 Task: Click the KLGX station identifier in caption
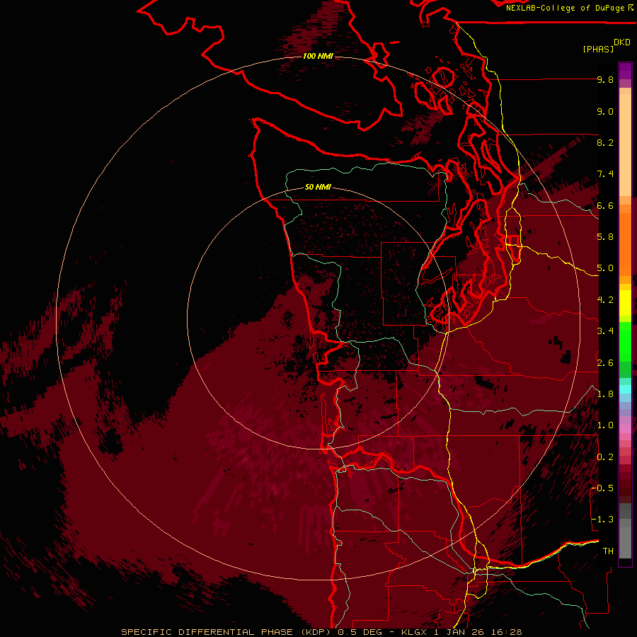tap(413, 632)
